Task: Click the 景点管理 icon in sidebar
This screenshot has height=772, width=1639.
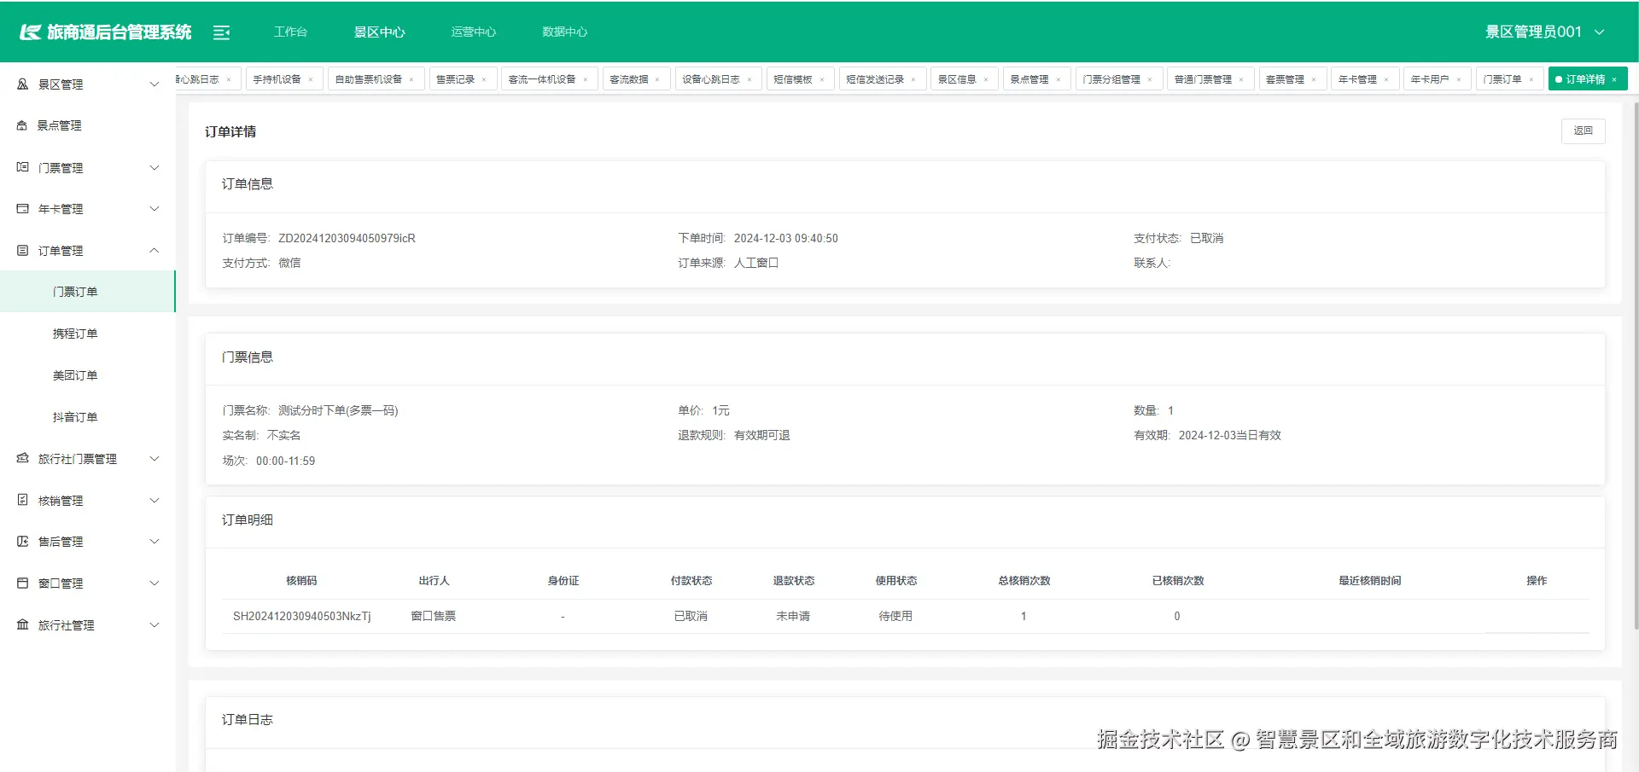Action: click(x=21, y=125)
